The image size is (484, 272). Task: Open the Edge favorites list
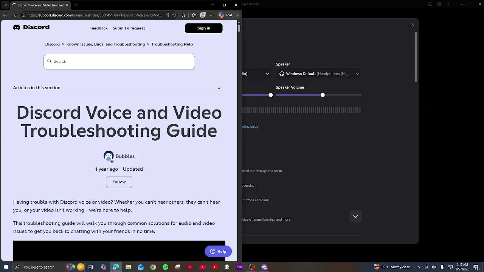(194, 15)
